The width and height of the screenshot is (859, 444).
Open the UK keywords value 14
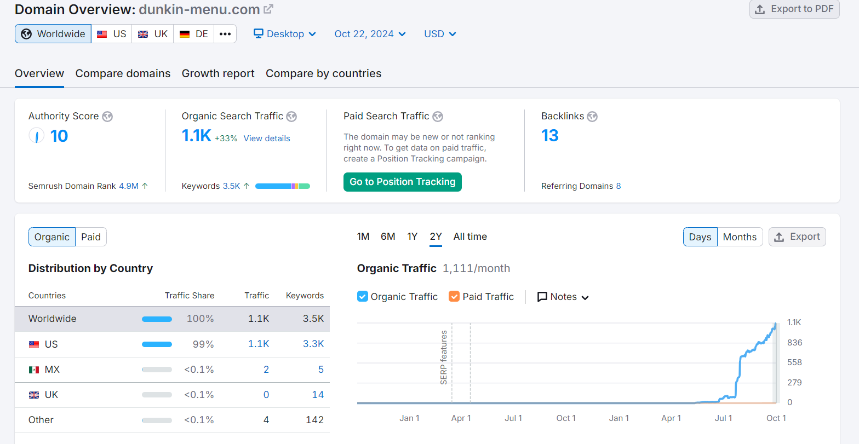318,395
